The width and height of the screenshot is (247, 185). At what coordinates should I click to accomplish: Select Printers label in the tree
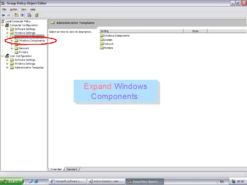[24, 52]
